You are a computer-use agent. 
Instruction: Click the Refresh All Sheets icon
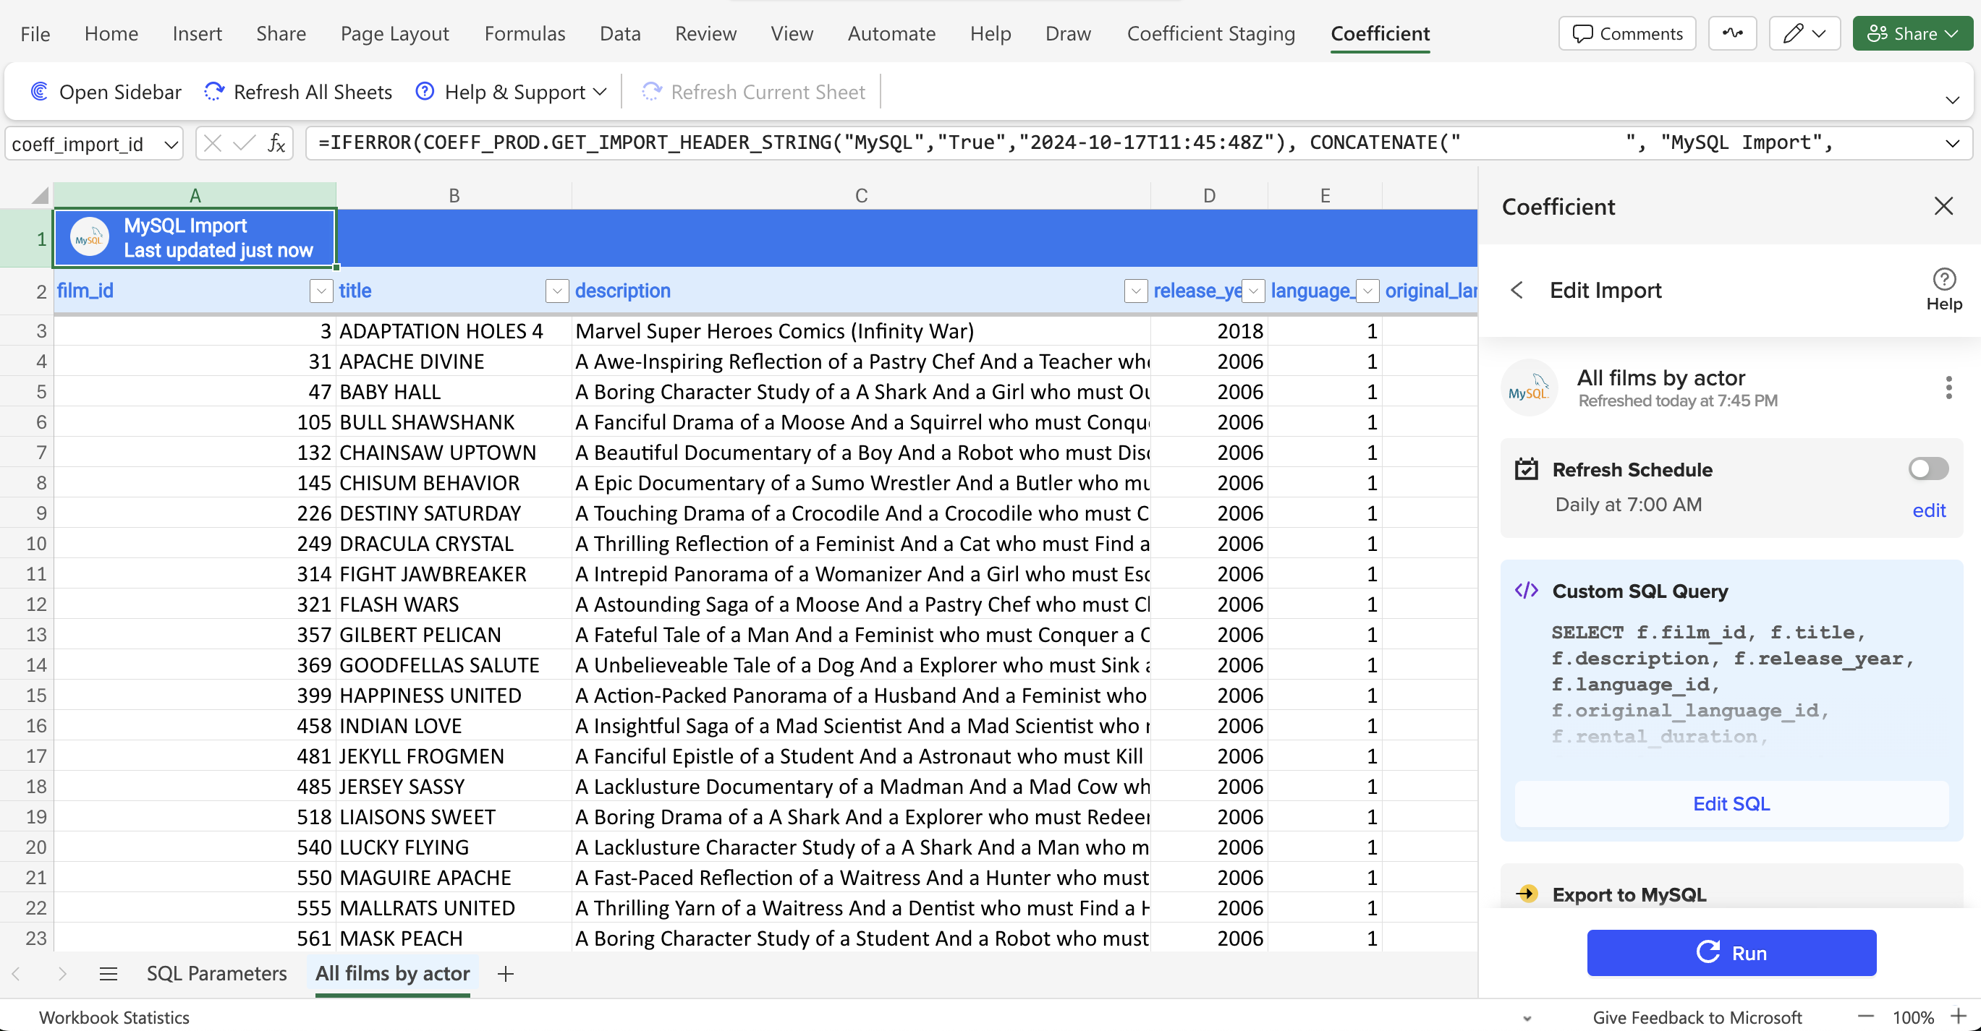213,91
